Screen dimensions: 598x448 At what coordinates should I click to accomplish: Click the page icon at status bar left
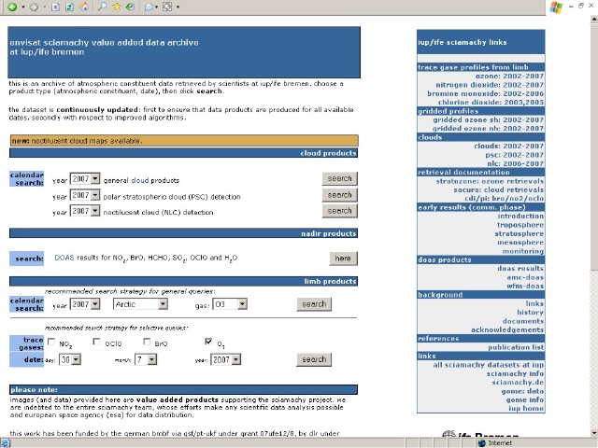click(6, 443)
